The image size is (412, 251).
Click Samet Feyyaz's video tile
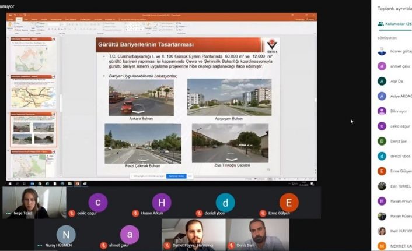pyautogui.click(x=193, y=233)
